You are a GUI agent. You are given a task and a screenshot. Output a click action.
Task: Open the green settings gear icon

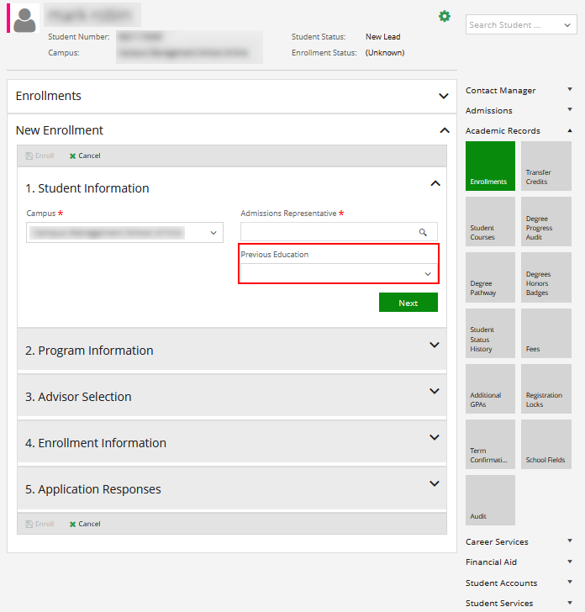(444, 17)
